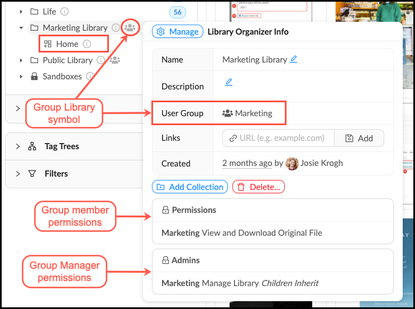Click the '2 months ago' timestamp
Viewport: 415px width, 309px height.
point(247,163)
